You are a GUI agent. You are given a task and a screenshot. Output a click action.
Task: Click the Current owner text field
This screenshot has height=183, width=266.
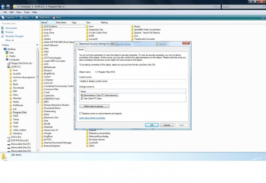pyautogui.click(x=133, y=81)
